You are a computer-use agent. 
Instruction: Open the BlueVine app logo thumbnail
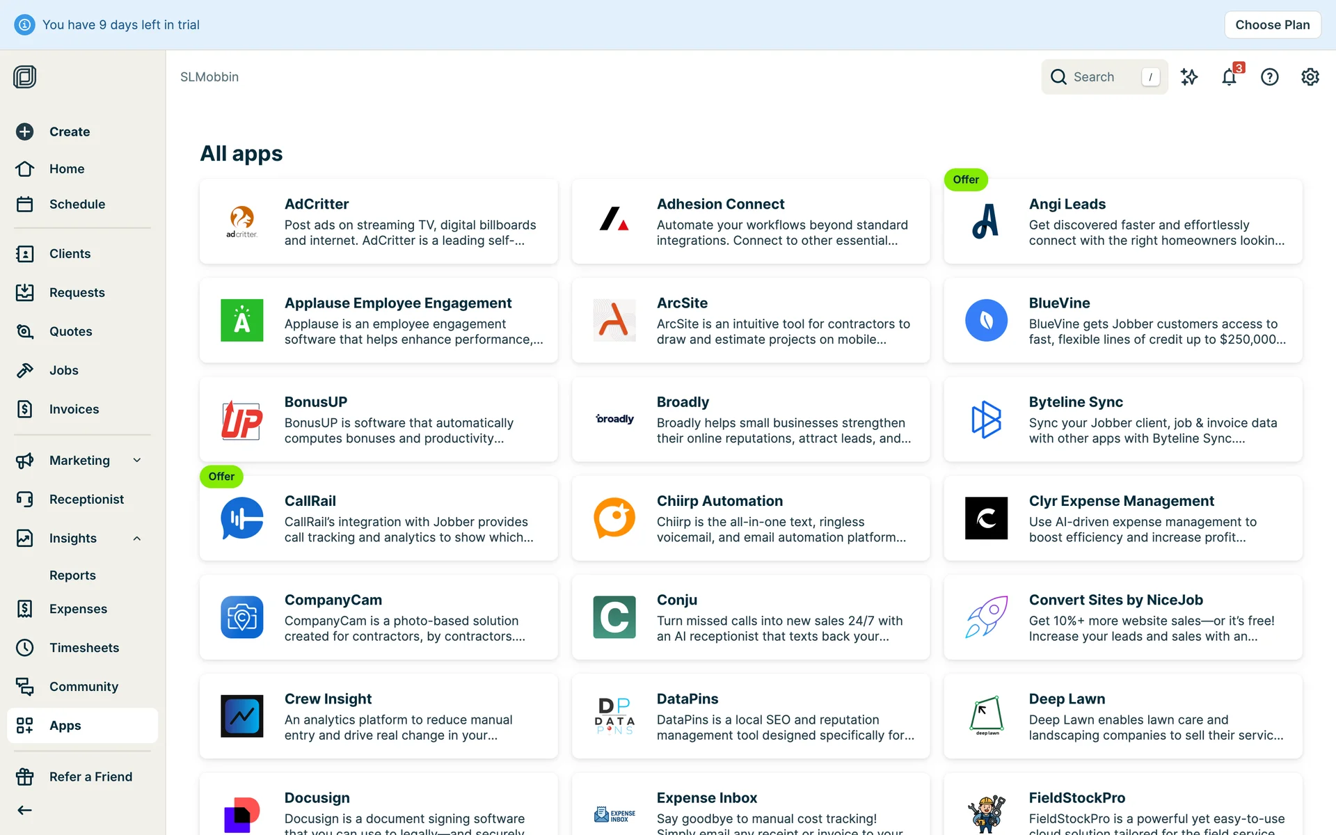986,320
